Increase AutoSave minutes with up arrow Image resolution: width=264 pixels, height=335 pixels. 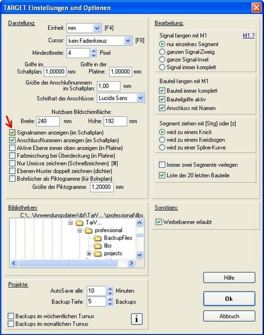tap(110, 289)
